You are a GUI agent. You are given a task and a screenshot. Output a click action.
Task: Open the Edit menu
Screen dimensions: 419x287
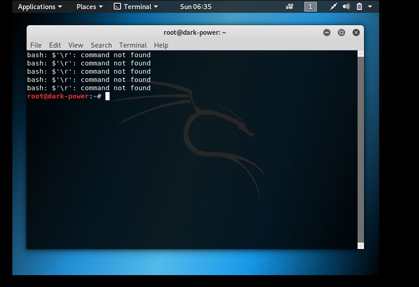55,45
